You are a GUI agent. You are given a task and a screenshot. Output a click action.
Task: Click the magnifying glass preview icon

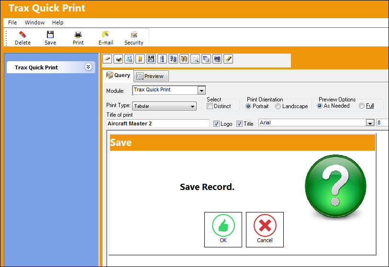click(195, 59)
